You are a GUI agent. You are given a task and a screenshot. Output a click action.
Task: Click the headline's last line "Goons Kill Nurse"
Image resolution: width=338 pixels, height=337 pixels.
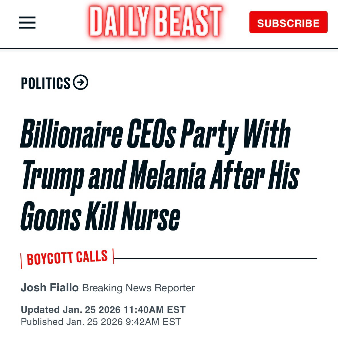tap(100, 216)
